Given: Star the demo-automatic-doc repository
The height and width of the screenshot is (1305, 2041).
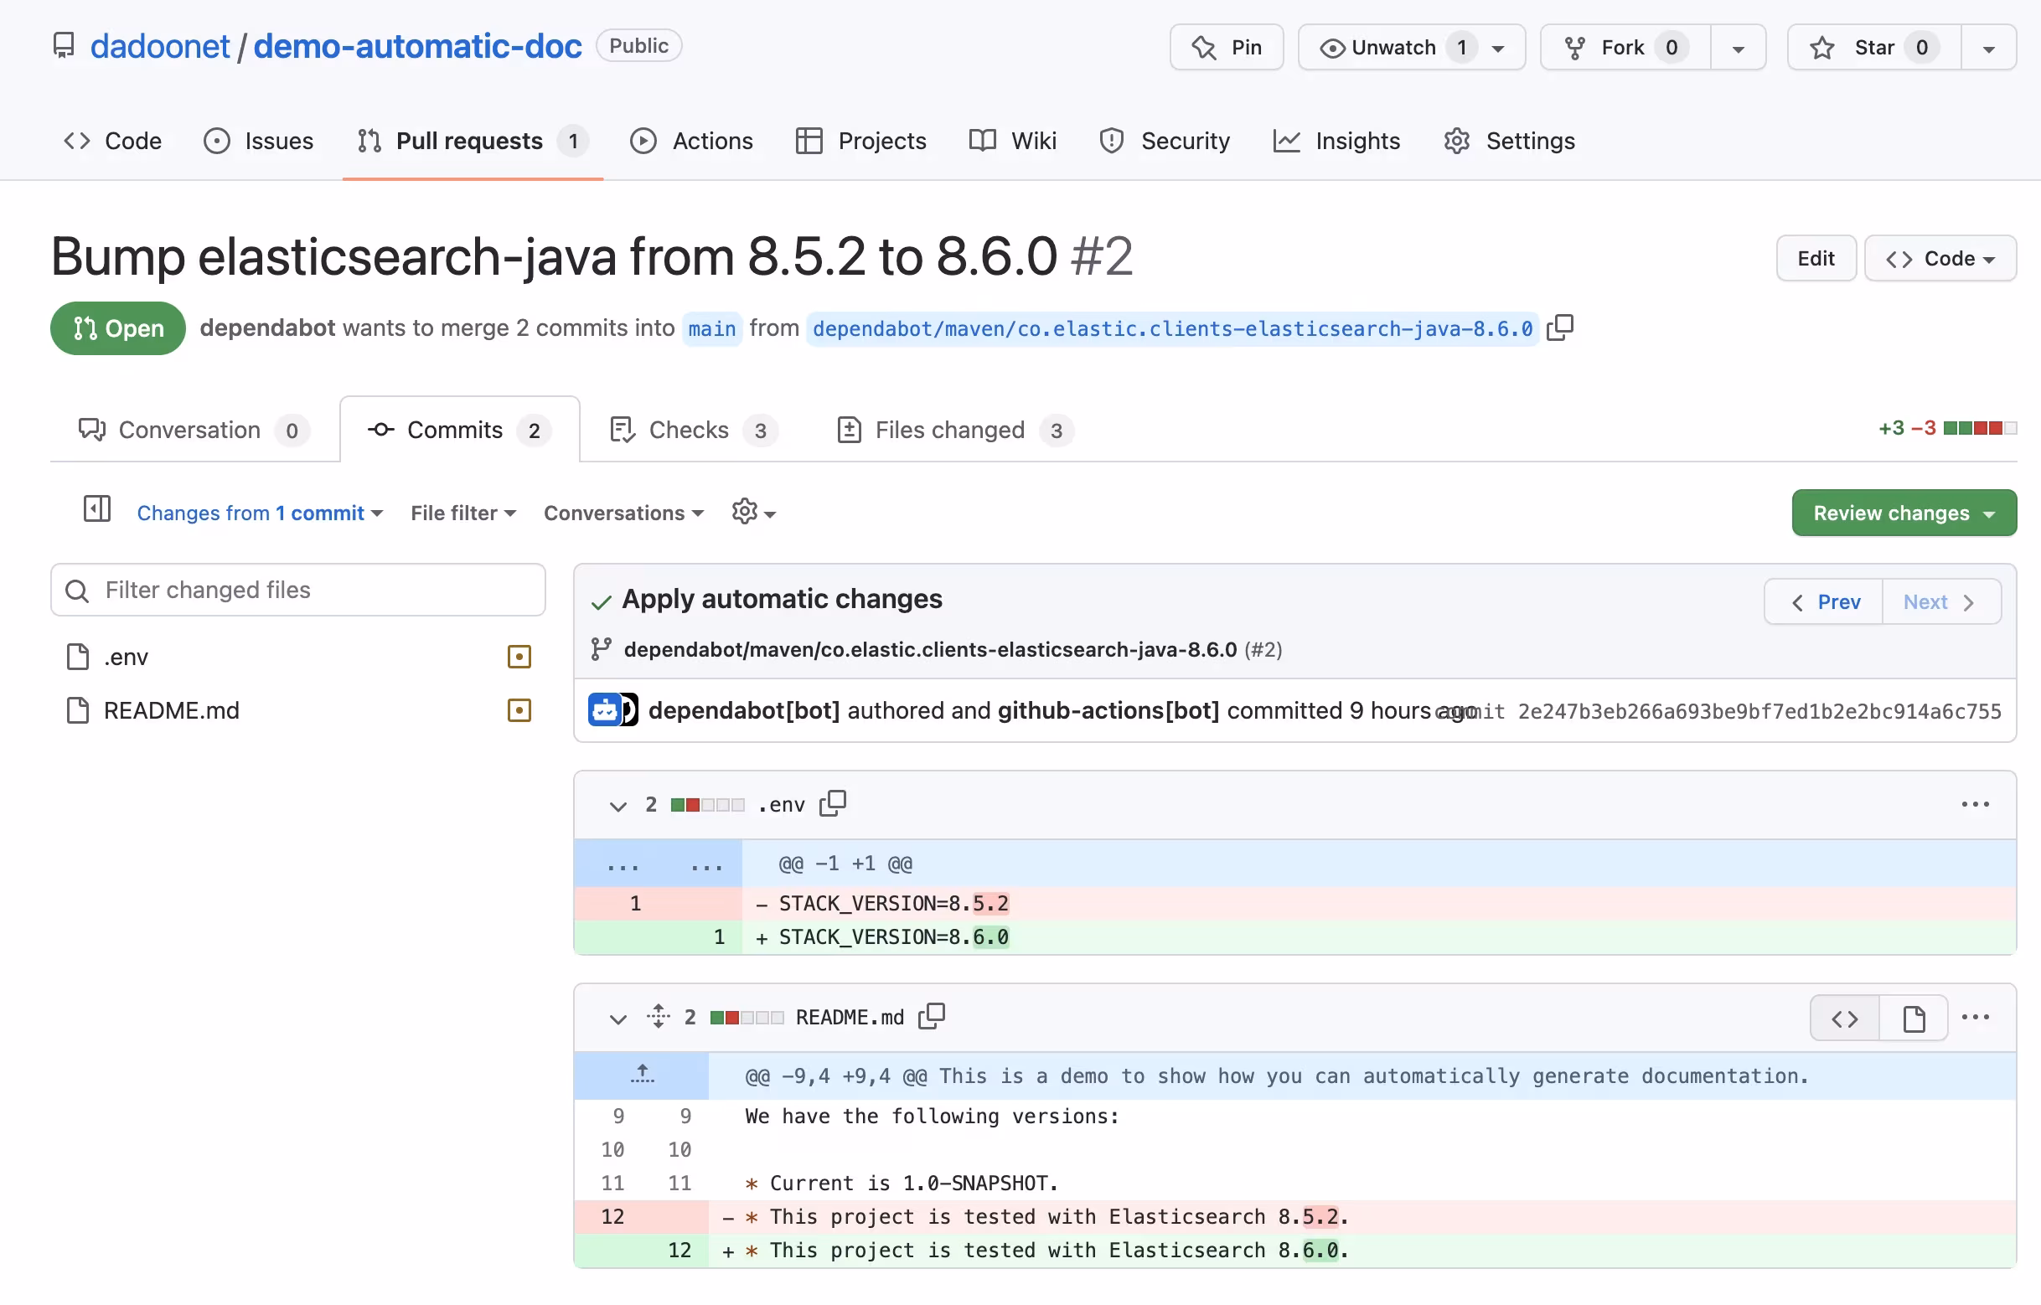Looking at the screenshot, I should coord(1871,48).
